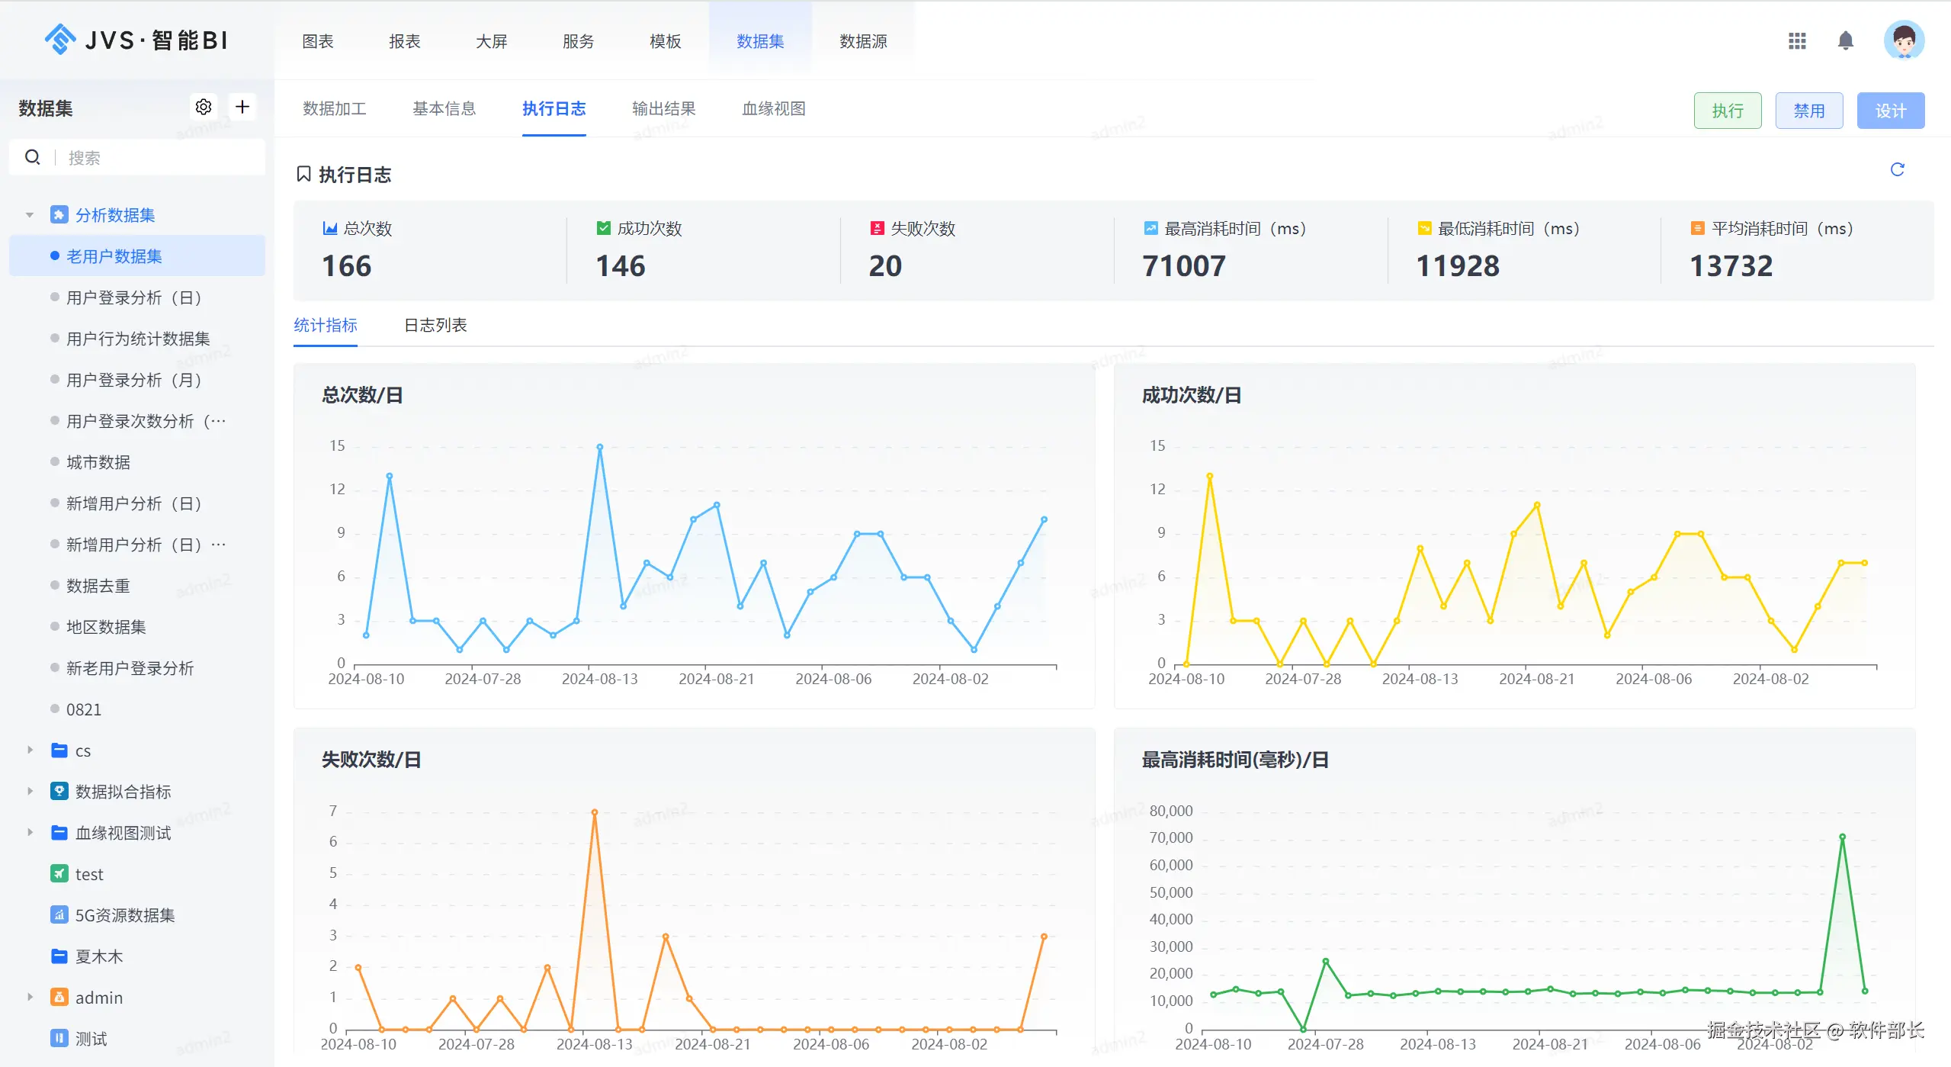The width and height of the screenshot is (1951, 1067).
Task: Click the search magnifier icon
Action: [x=33, y=158]
